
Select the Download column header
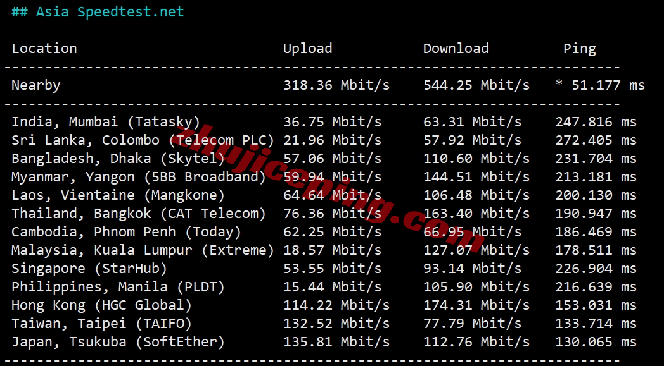click(456, 49)
